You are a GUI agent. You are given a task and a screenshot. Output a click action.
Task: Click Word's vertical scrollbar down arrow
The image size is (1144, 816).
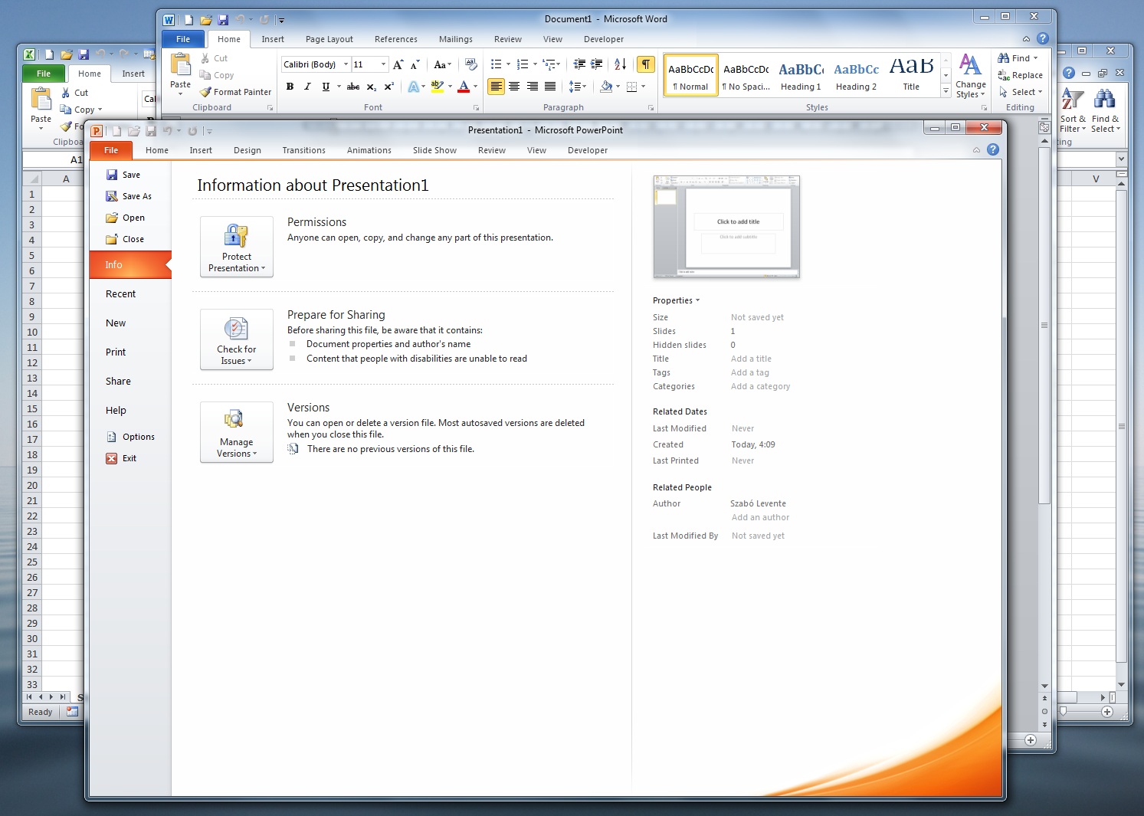(x=1044, y=686)
